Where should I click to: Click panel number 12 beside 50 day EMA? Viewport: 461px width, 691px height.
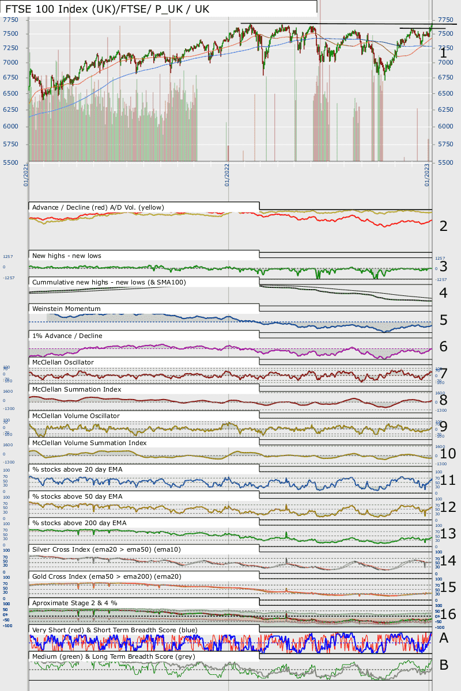(448, 507)
